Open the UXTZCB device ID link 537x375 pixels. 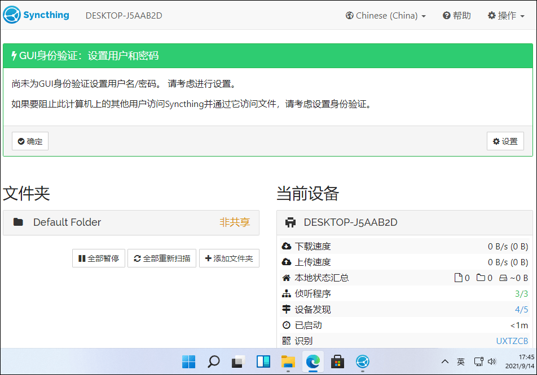pyautogui.click(x=512, y=341)
